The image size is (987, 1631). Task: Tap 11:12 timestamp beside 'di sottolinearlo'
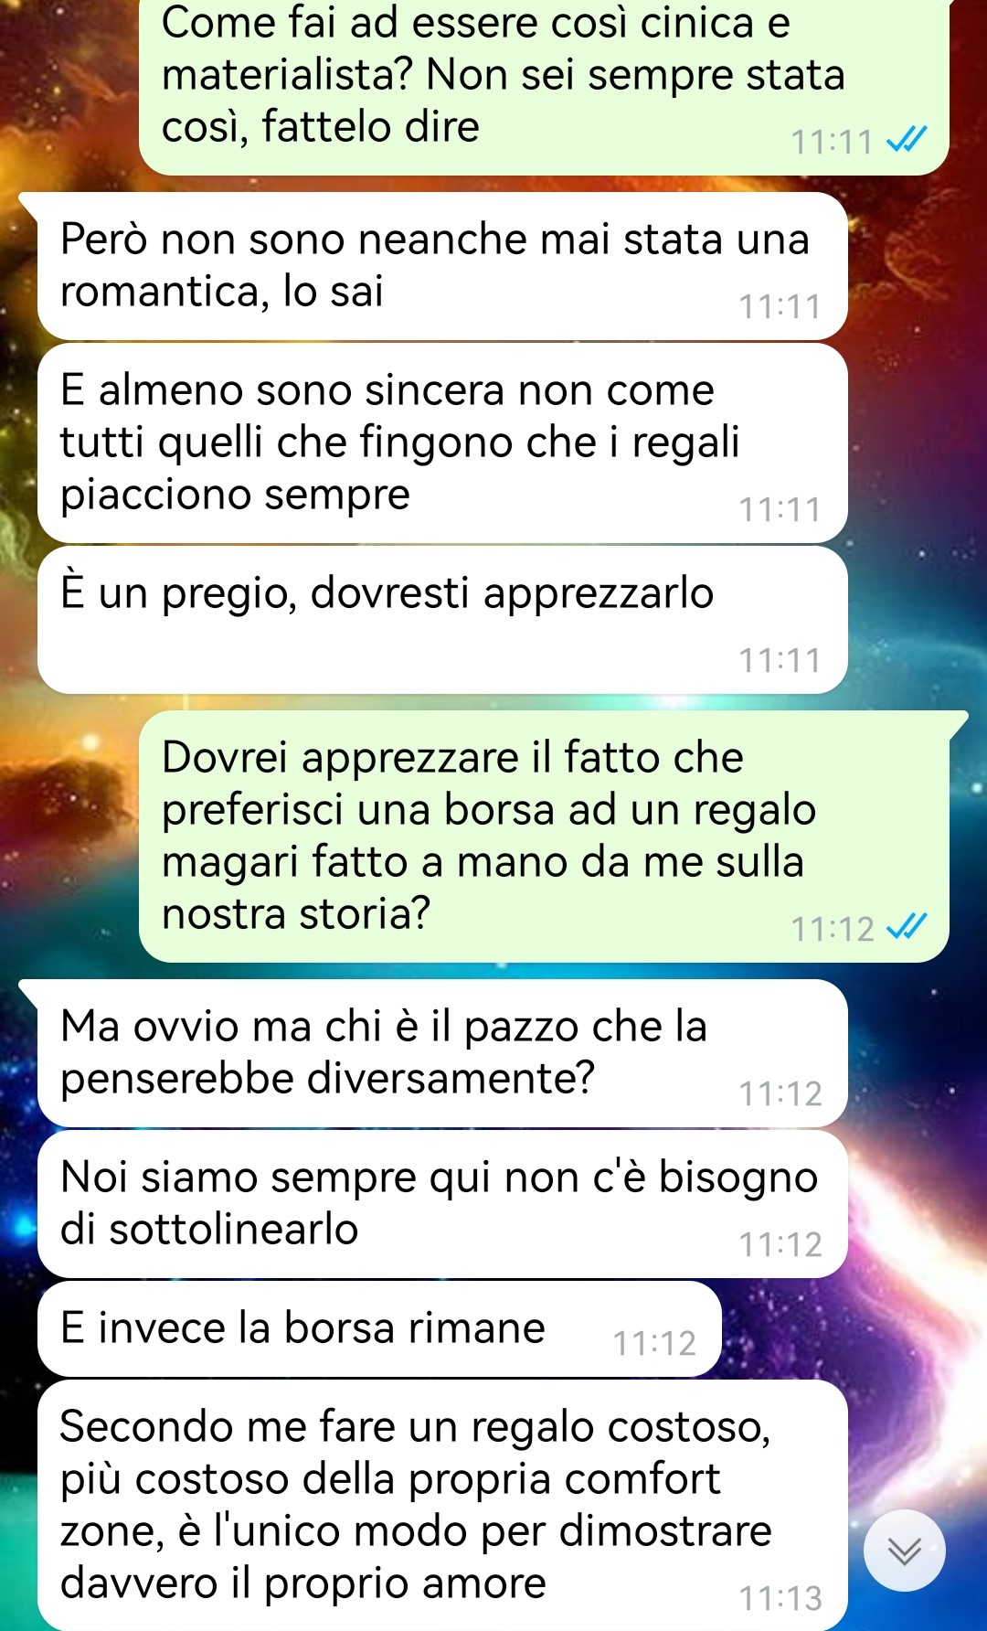click(780, 1244)
